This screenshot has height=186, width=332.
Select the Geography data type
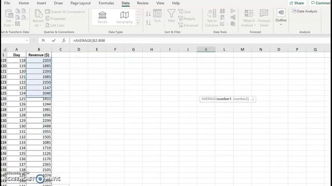point(125,18)
